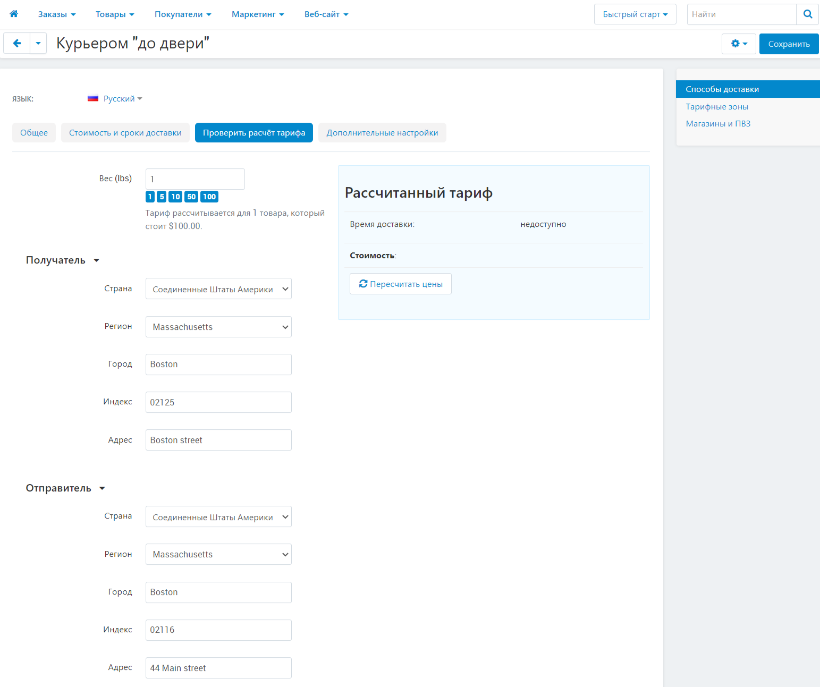The width and height of the screenshot is (820, 687).
Task: Open the dropdown caret beside back arrow
Action: pyautogui.click(x=38, y=44)
